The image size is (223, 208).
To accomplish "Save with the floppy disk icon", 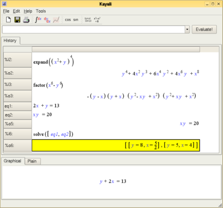I will (x=17, y=20).
